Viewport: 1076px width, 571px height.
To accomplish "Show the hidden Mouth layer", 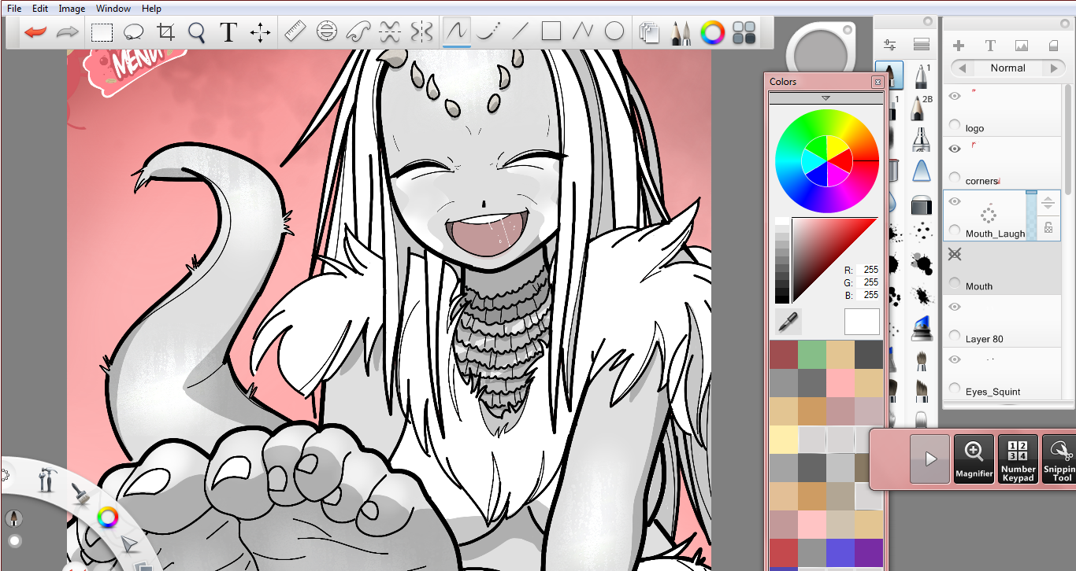I will point(955,254).
